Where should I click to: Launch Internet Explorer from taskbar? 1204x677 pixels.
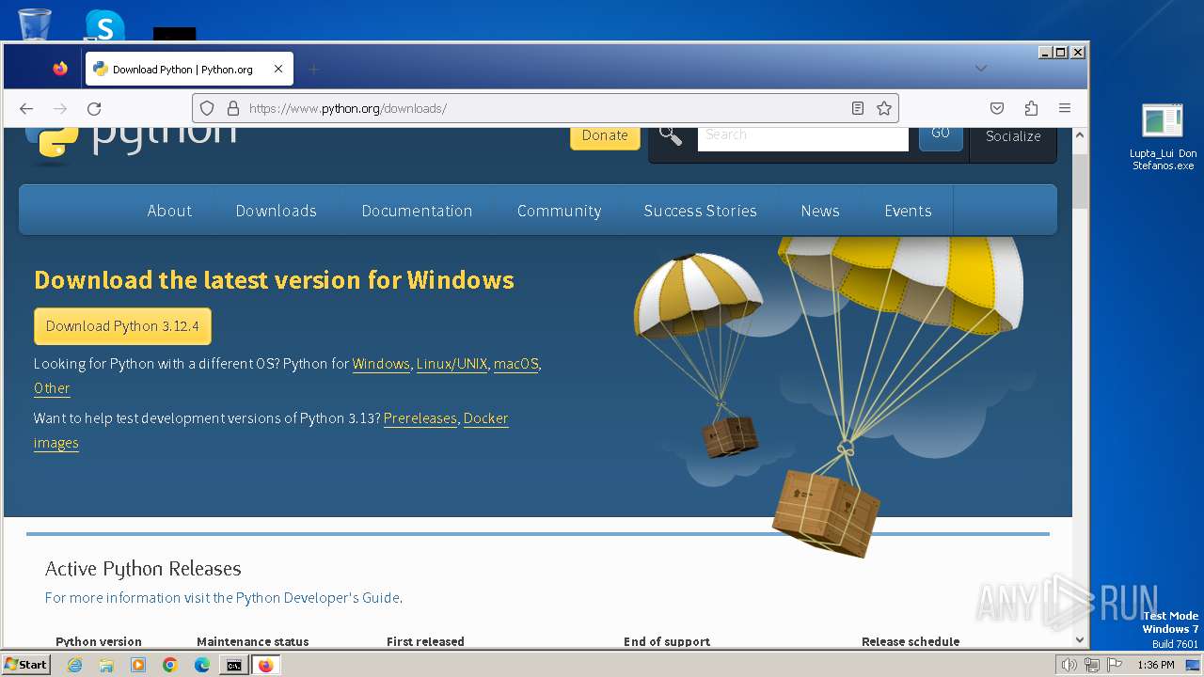click(x=74, y=665)
